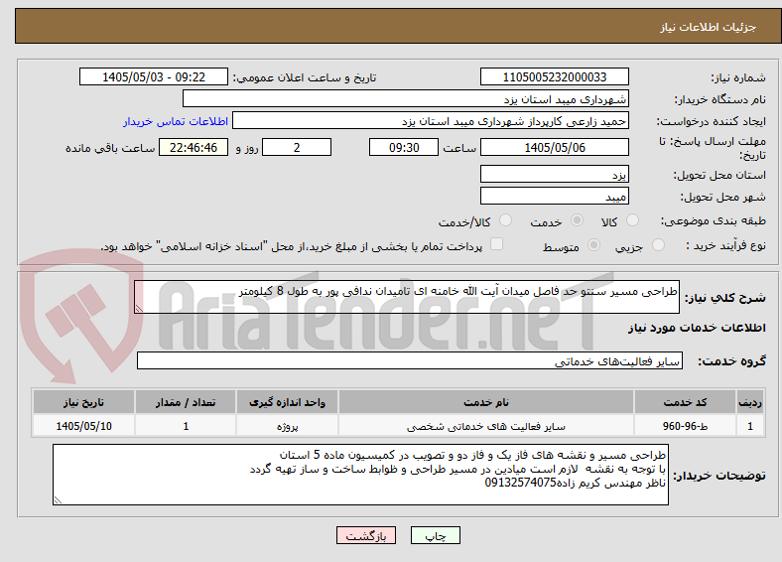Click the label طبقه بندی موضوعی
The width and height of the screenshot is (782, 562).
coord(714,220)
